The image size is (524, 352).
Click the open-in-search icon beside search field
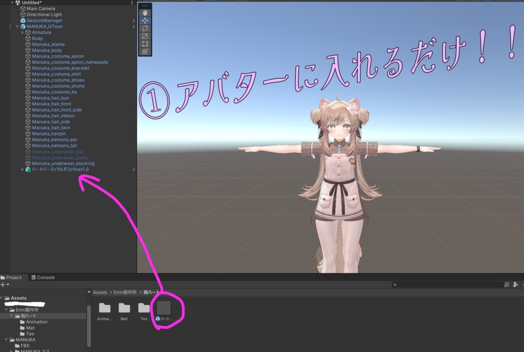click(x=507, y=284)
